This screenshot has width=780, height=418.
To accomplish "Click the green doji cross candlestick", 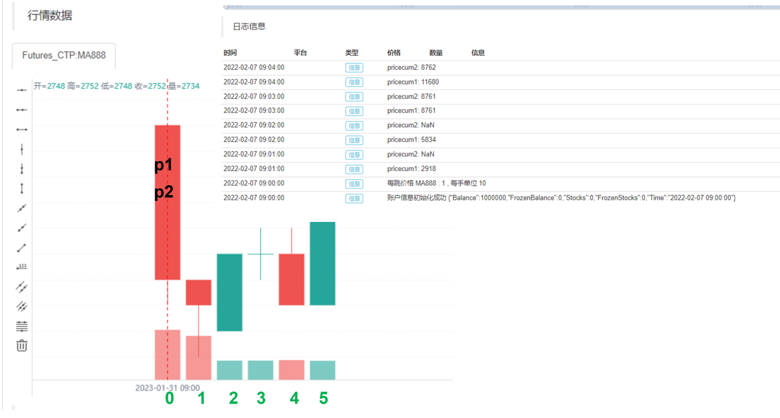I will click(x=260, y=254).
